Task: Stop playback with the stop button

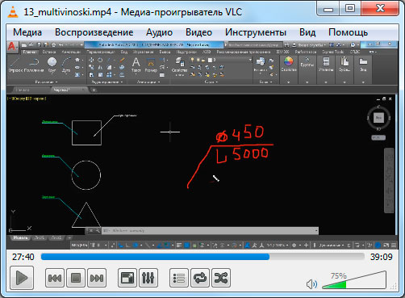Action: (x=76, y=278)
